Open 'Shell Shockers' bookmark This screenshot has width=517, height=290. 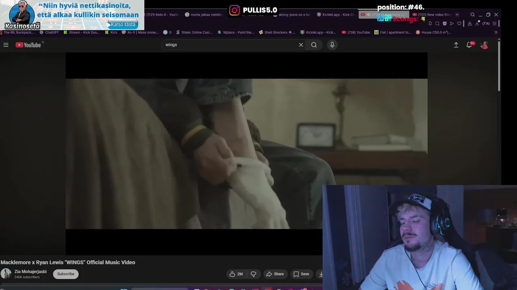click(277, 32)
